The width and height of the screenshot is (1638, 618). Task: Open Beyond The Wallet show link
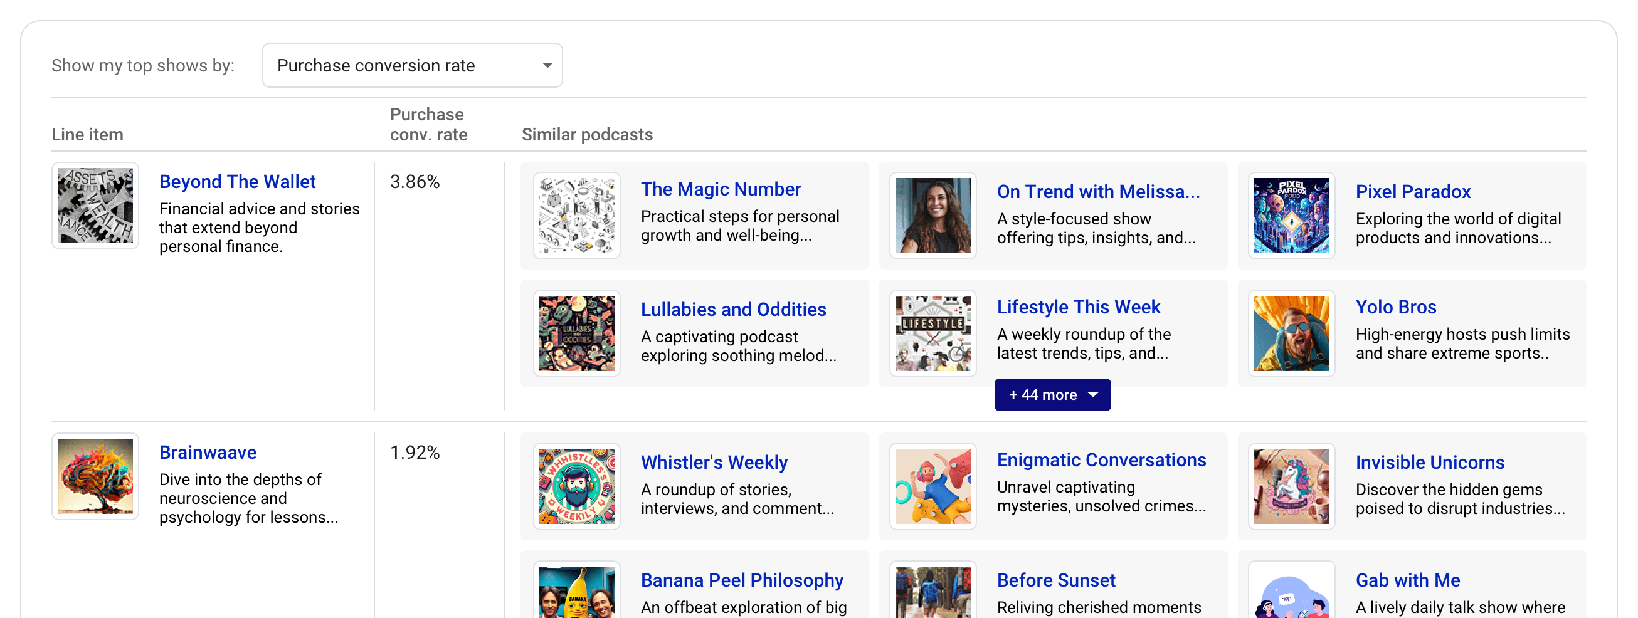tap(237, 182)
